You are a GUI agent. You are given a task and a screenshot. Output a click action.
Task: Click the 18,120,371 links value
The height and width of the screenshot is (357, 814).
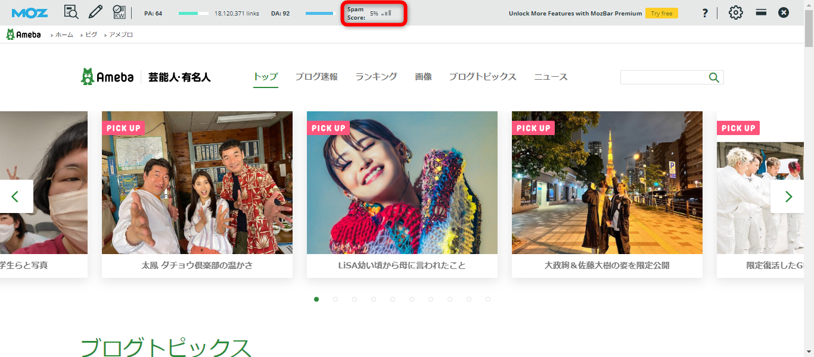pos(237,13)
